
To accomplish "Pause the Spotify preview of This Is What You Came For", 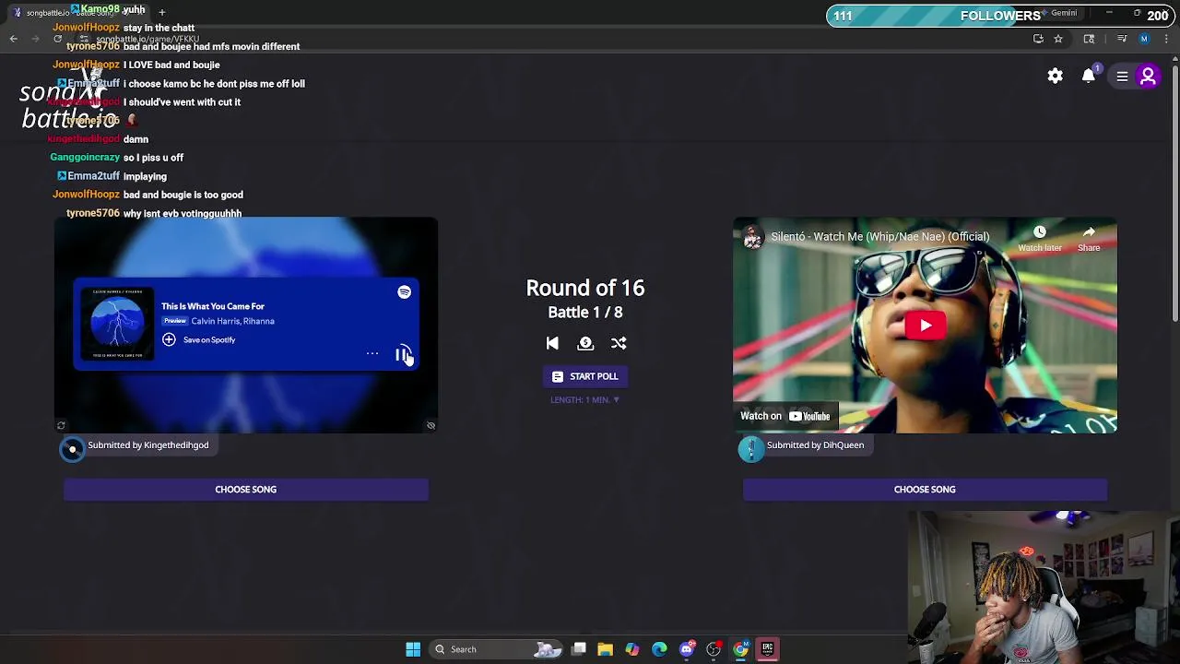I will coord(403,354).
